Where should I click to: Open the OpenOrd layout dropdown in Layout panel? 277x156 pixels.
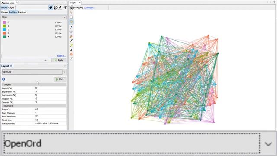click(x=34, y=72)
